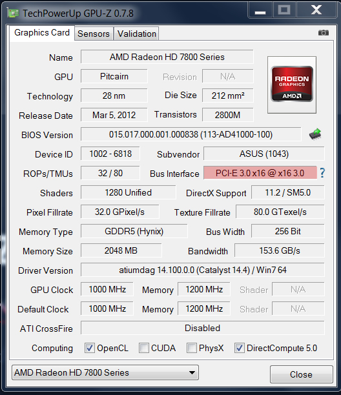Close window with the title bar X
The width and height of the screenshot is (341, 395).
pos(316,10)
